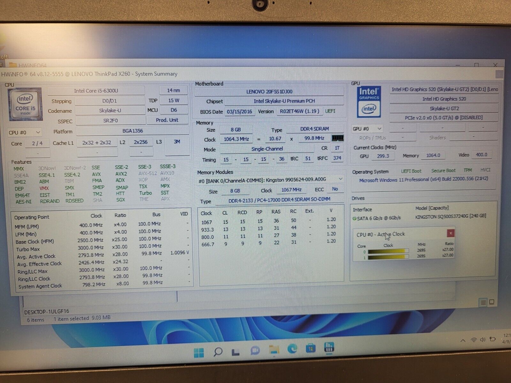Click the UEFI label next to BIOS version
Screen dimensions: 511x383
(330, 111)
